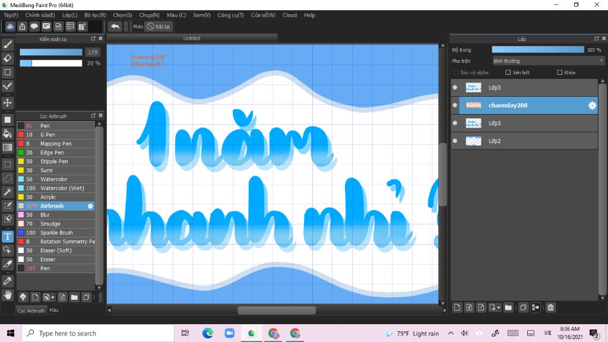608x342 pixels.
Task: Open brush folder icon in brush panel
Action: click(x=74, y=297)
